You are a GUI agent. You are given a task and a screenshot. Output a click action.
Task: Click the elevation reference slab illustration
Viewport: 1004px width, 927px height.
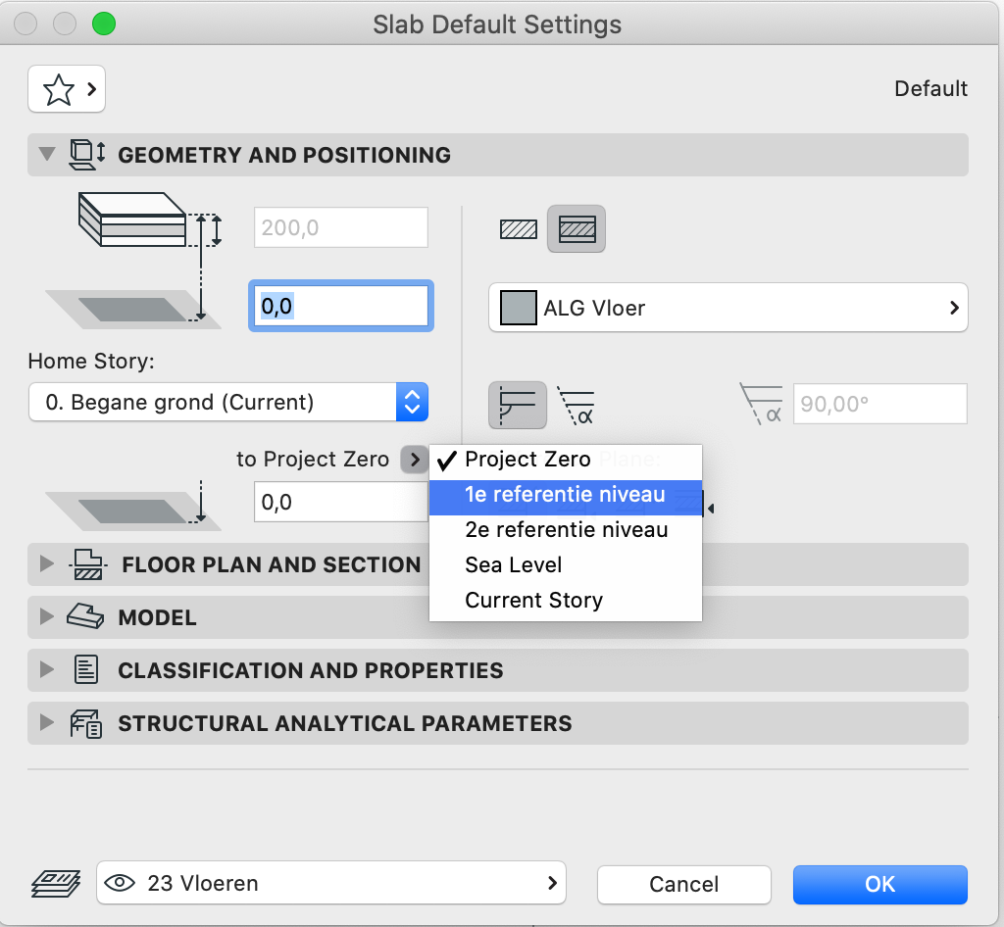click(x=133, y=504)
